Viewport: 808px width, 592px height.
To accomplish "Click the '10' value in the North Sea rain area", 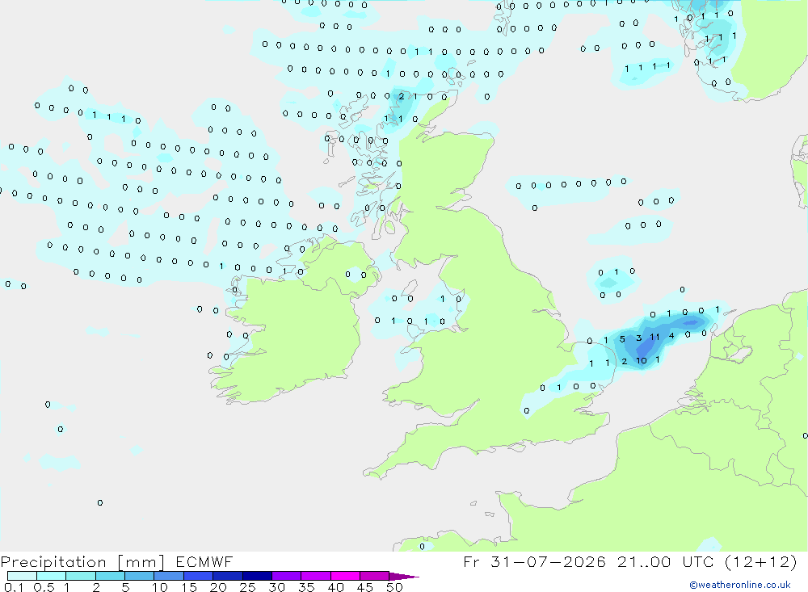I will pos(641,361).
